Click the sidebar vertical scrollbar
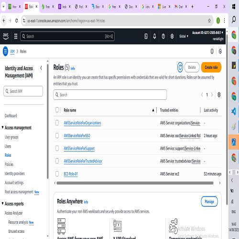 pos(47,121)
